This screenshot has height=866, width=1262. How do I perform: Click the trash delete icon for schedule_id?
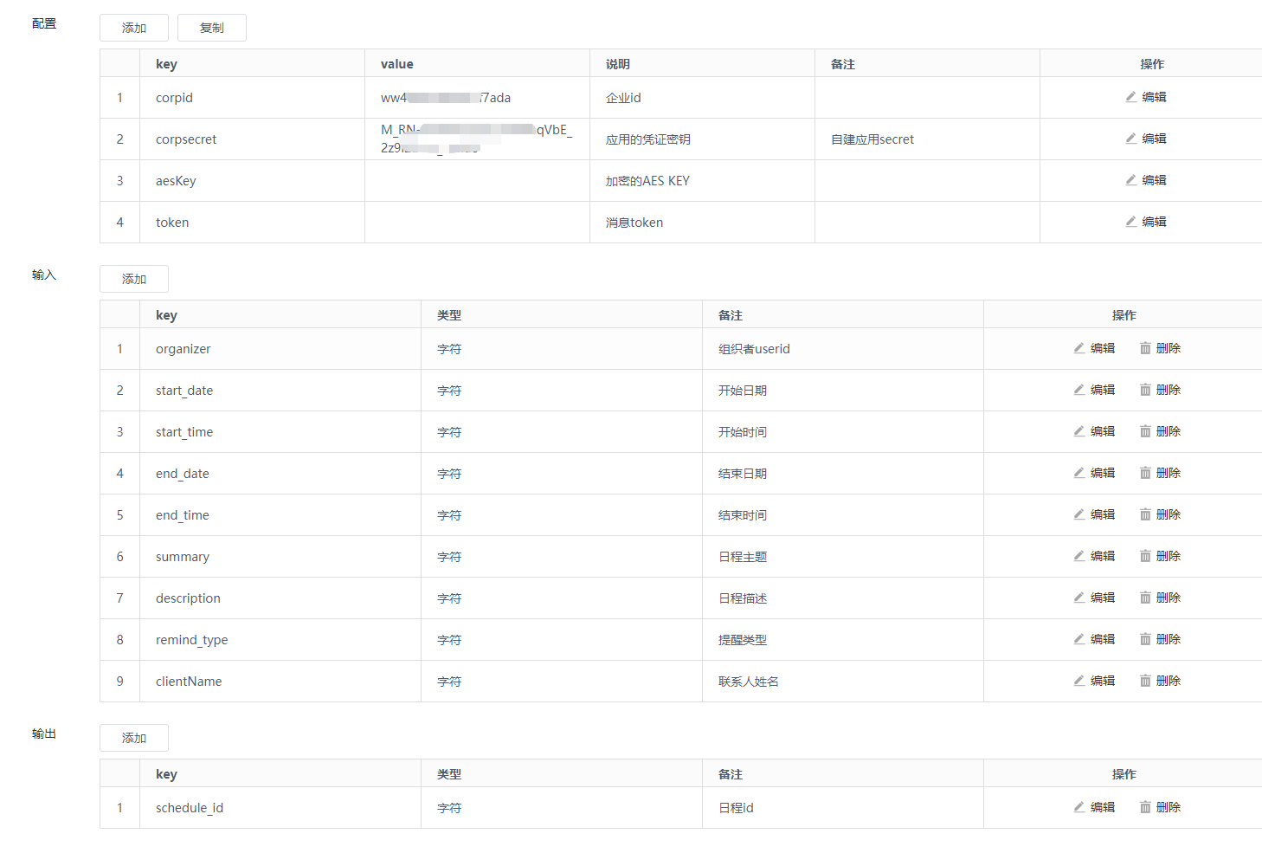(x=1145, y=807)
